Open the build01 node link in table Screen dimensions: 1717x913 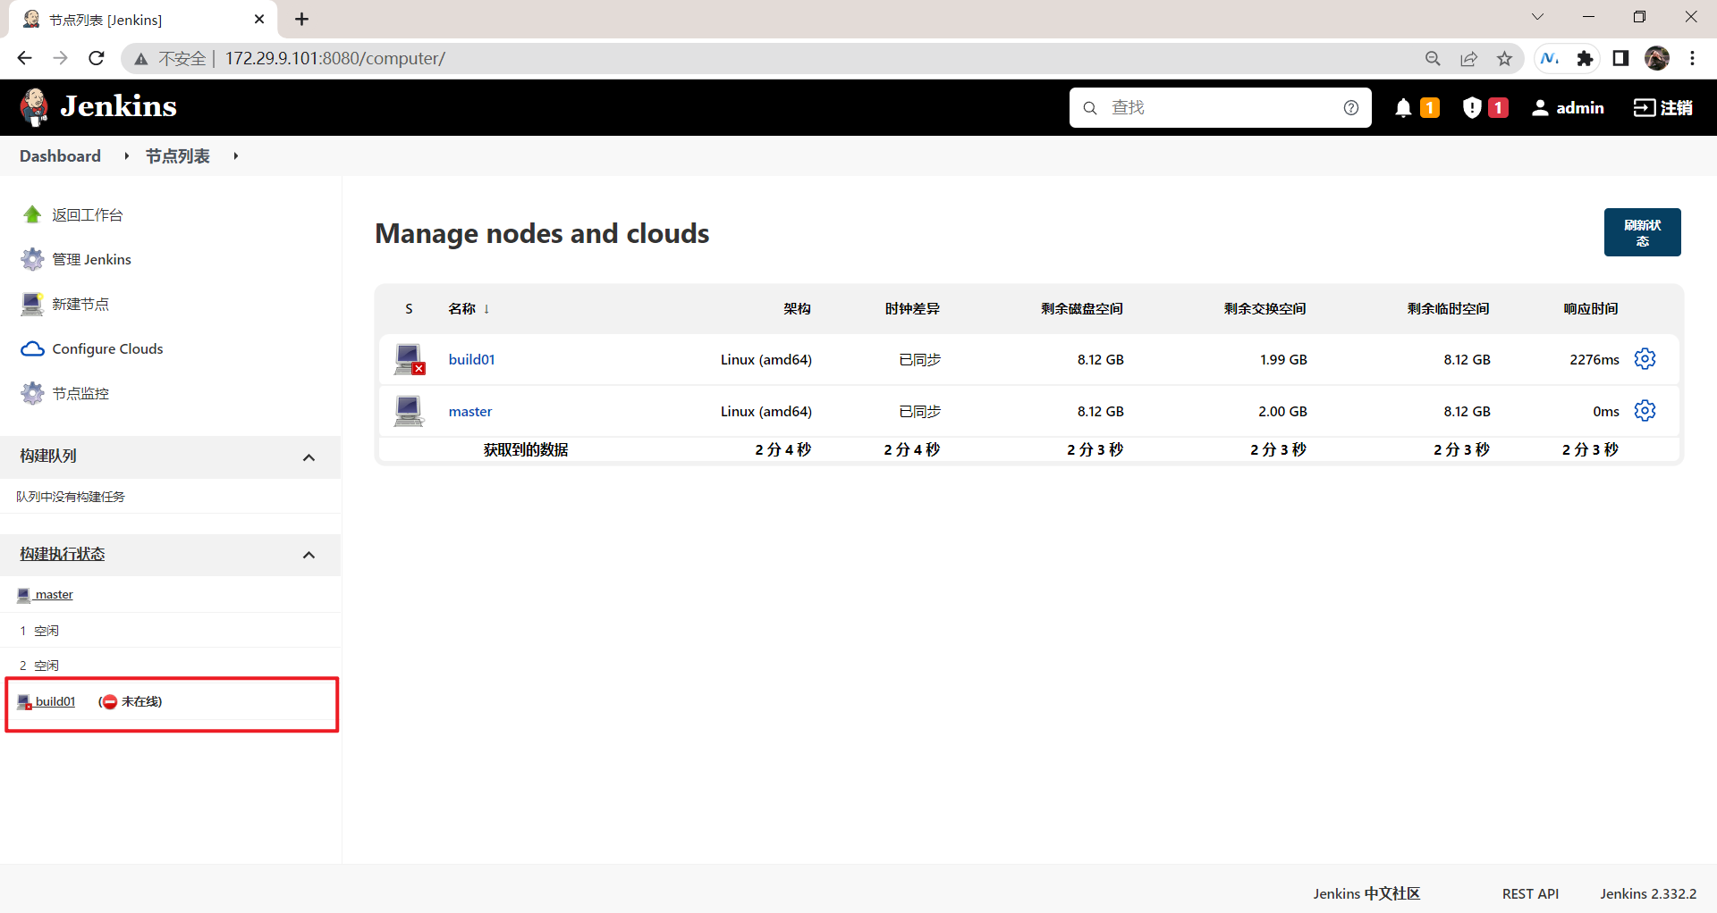pyautogui.click(x=471, y=359)
